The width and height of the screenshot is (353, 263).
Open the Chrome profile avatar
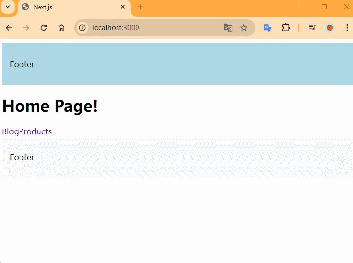[x=330, y=28]
